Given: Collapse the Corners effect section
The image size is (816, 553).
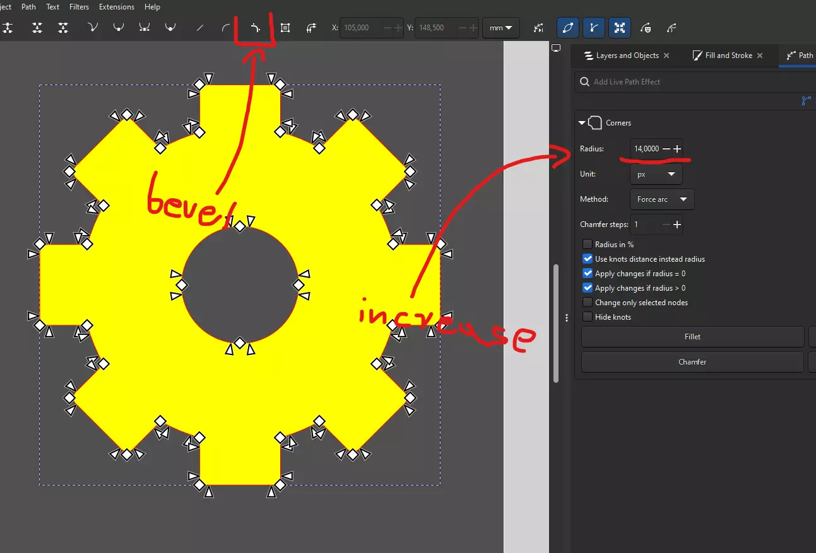Looking at the screenshot, I should (582, 123).
